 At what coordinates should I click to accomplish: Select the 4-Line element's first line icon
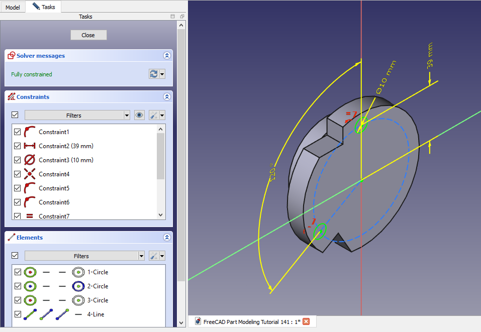[x=30, y=314]
